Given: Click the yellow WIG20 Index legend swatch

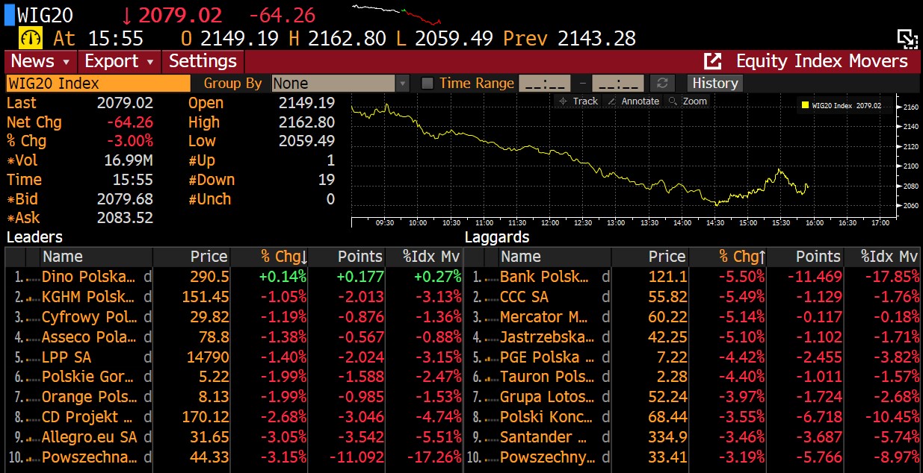Looking at the screenshot, I should [805, 106].
